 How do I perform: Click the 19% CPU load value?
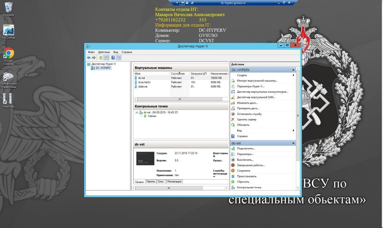pos(193,82)
